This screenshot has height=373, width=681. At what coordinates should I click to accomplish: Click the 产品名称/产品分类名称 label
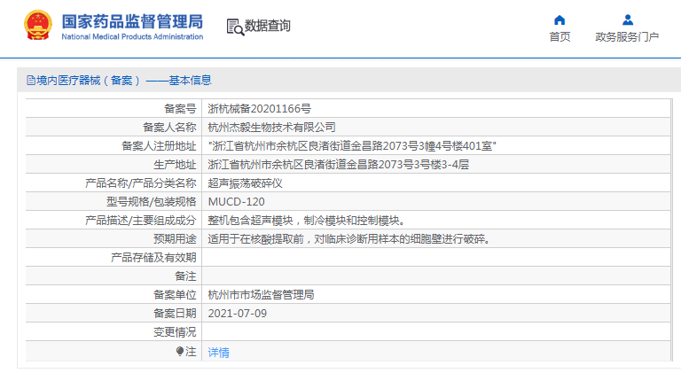pyautogui.click(x=140, y=183)
